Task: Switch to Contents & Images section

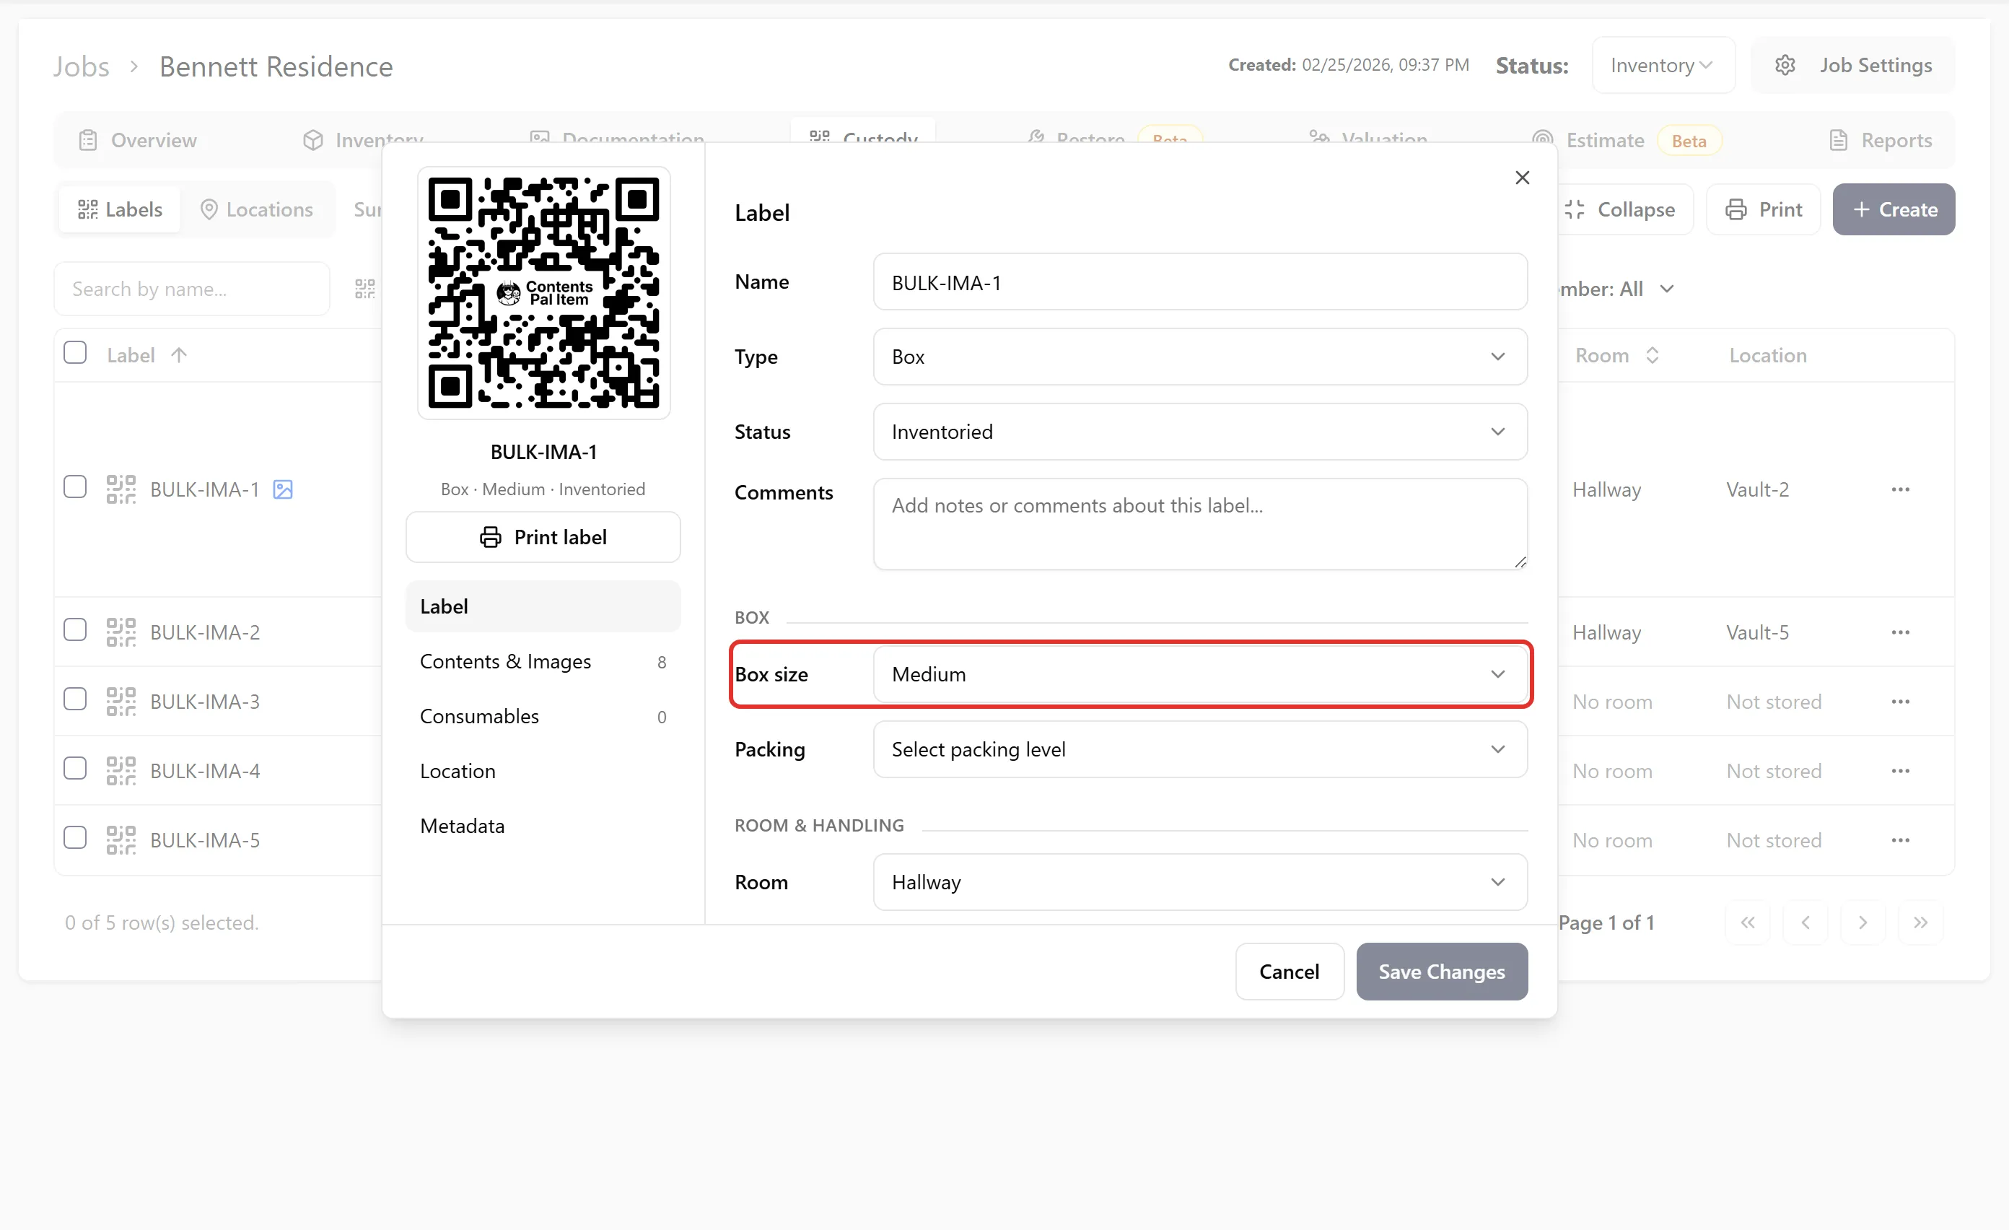Action: point(543,661)
